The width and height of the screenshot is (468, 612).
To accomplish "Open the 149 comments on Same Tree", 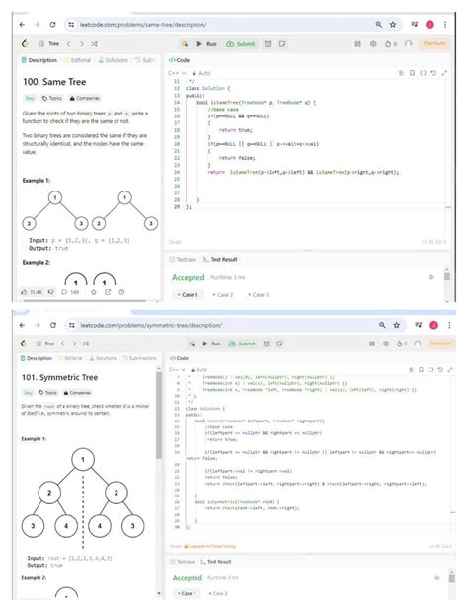I will click(70, 292).
